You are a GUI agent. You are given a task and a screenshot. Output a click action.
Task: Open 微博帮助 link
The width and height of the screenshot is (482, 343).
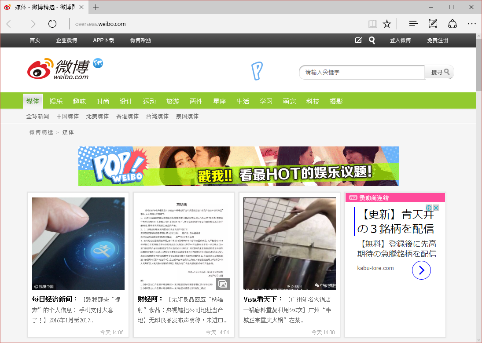[140, 40]
